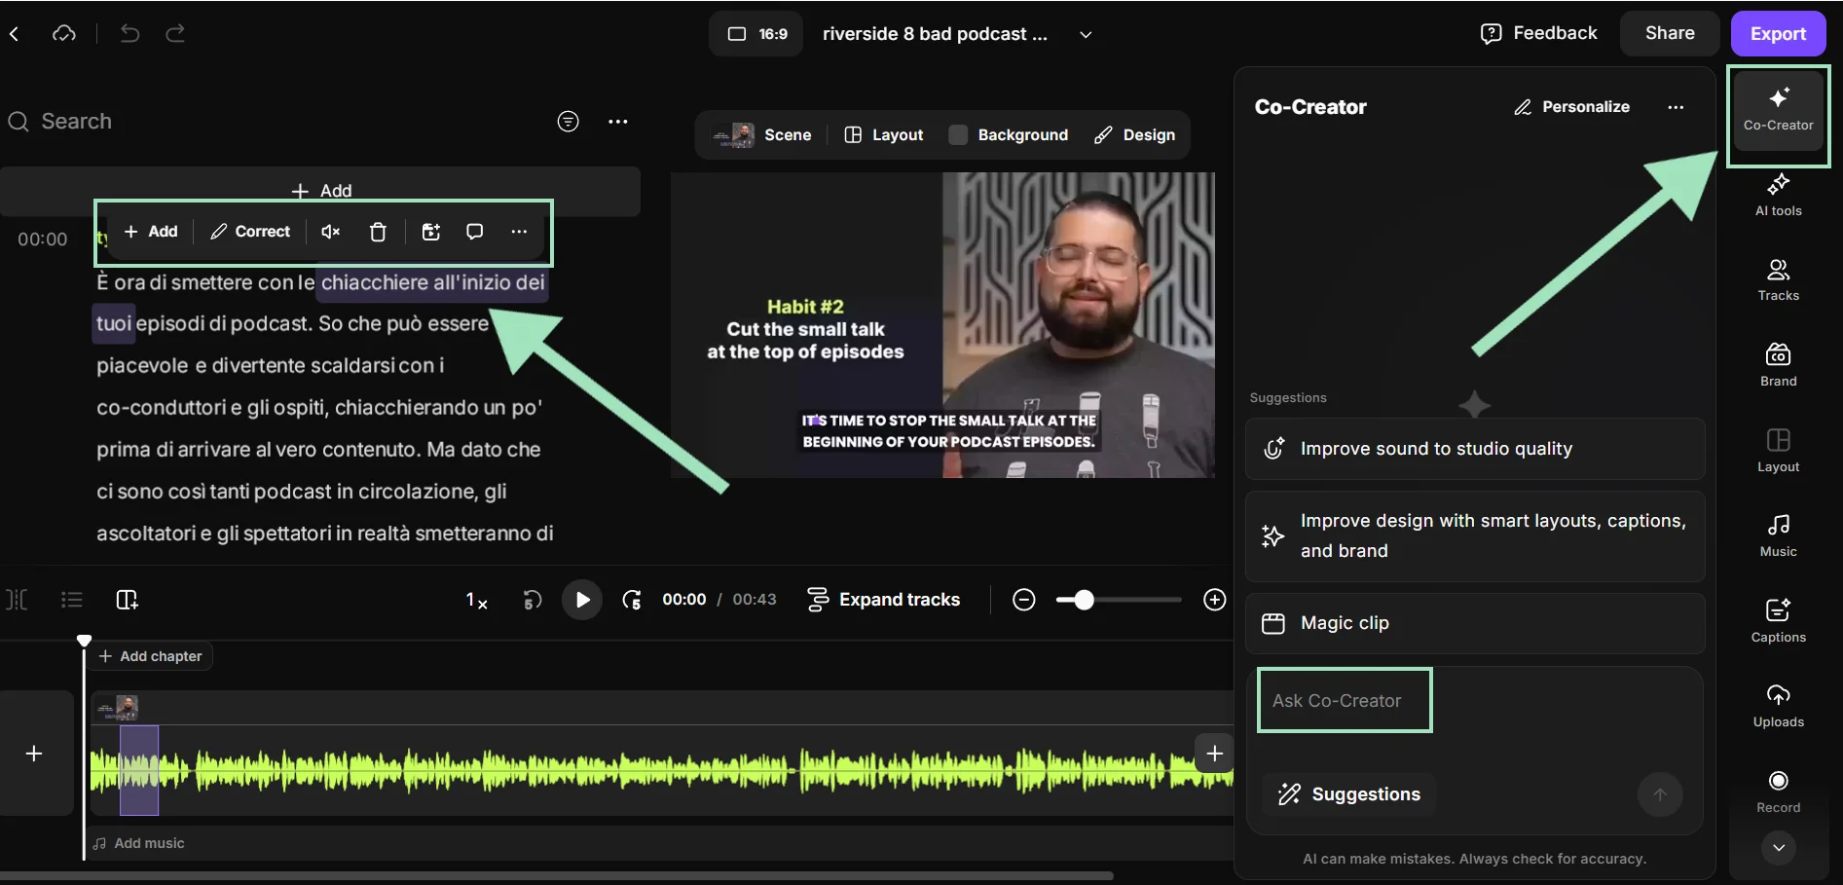
Task: Click the video preview canvas
Action: pyautogui.click(x=942, y=325)
